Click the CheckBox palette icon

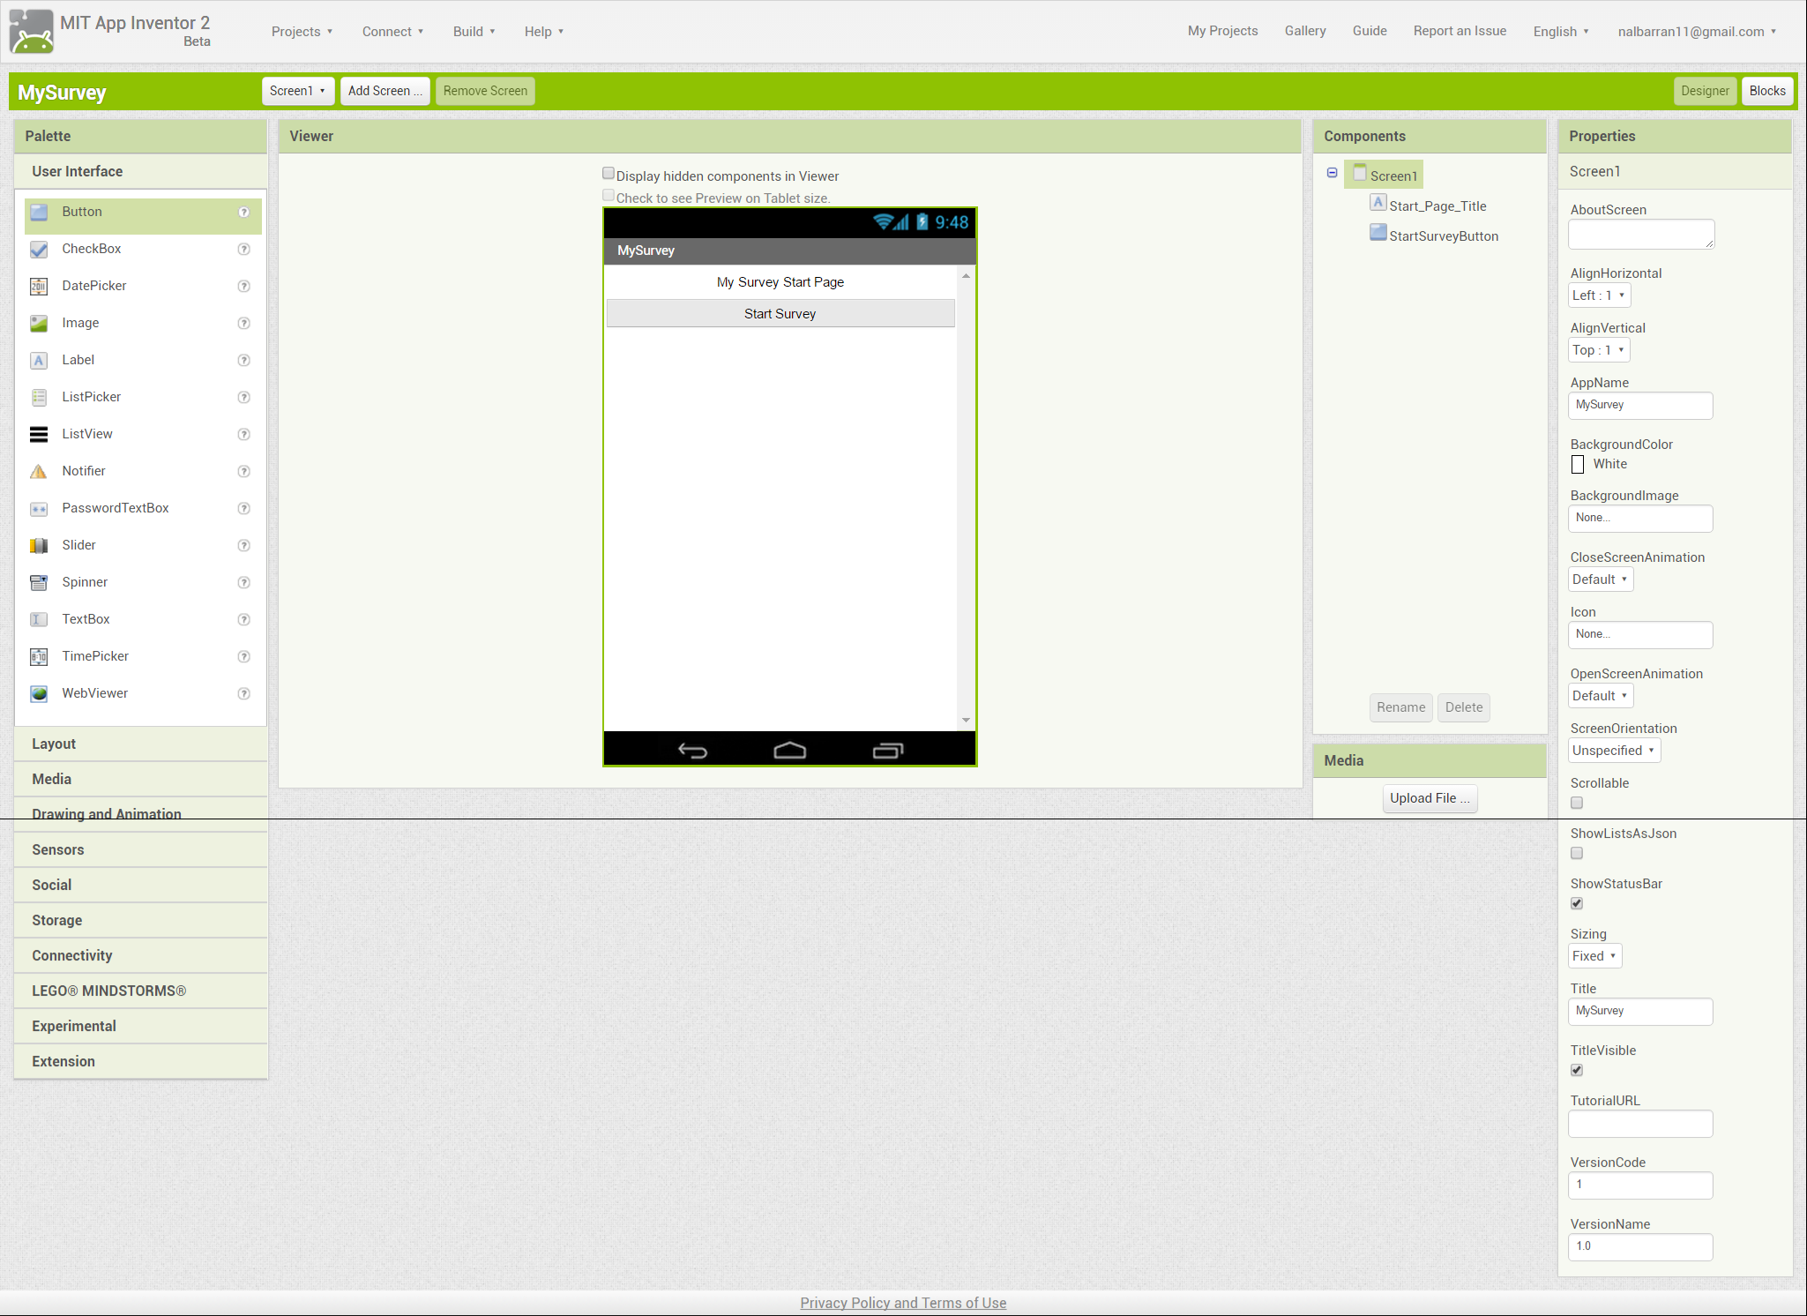39,250
